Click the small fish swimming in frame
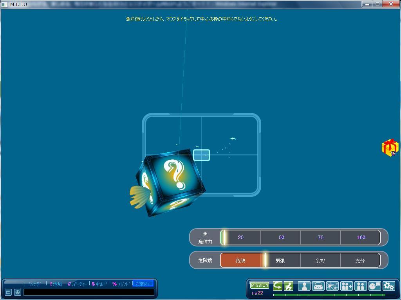Image resolution: width=401 pixels, height=300 pixels. [233, 139]
